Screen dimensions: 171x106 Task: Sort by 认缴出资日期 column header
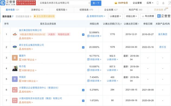coord(131,24)
